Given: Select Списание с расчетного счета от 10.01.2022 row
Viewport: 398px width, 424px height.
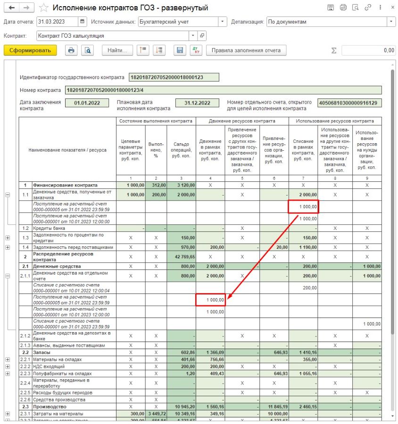Looking at the screenshot, I should click(74, 288).
